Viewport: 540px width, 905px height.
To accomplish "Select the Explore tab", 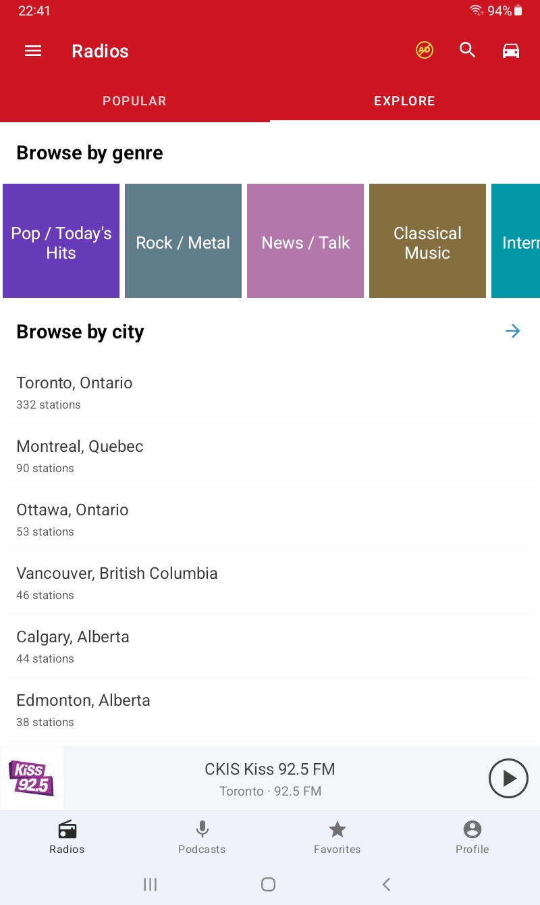I will tap(404, 101).
